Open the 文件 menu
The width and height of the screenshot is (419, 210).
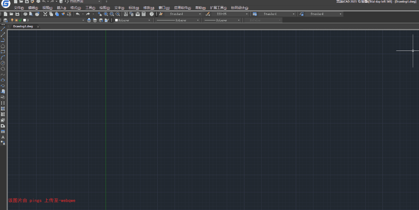coord(19,8)
